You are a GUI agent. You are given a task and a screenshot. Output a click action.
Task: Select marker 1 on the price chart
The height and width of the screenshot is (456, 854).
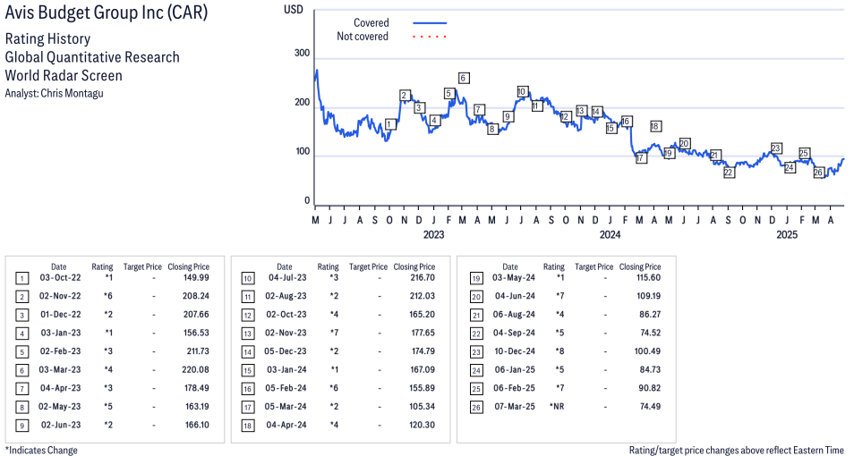pos(389,124)
